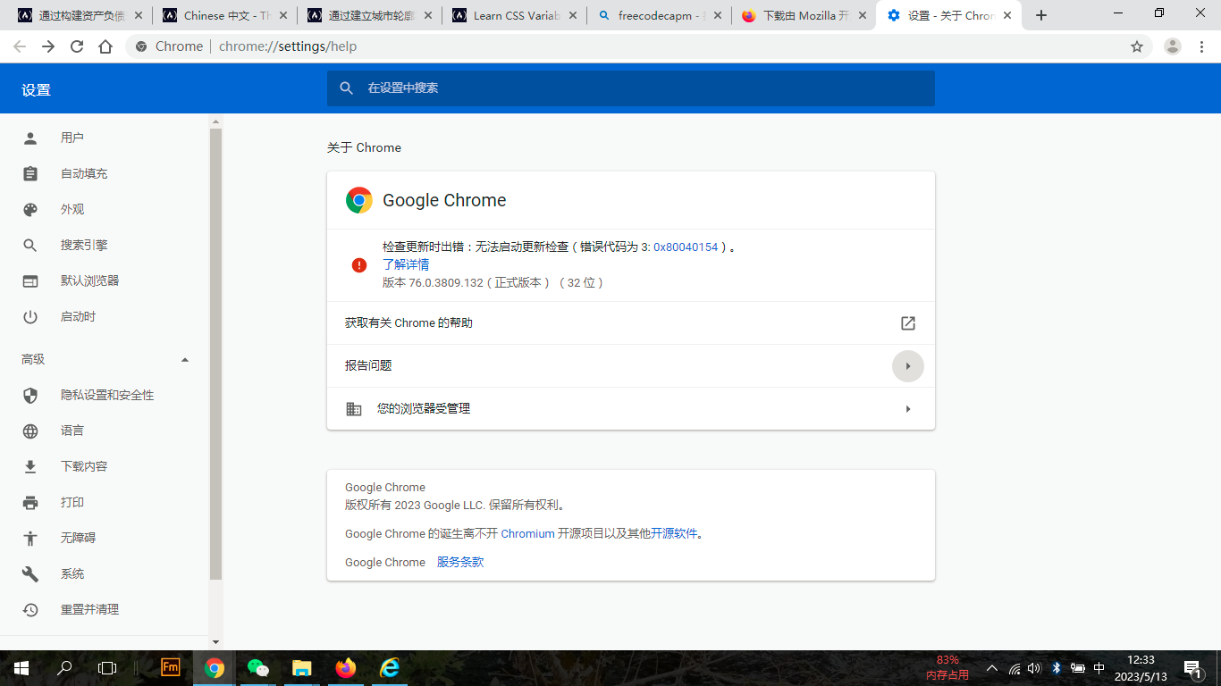Select the 下载内容 download icon
The width and height of the screenshot is (1221, 686).
[31, 465]
